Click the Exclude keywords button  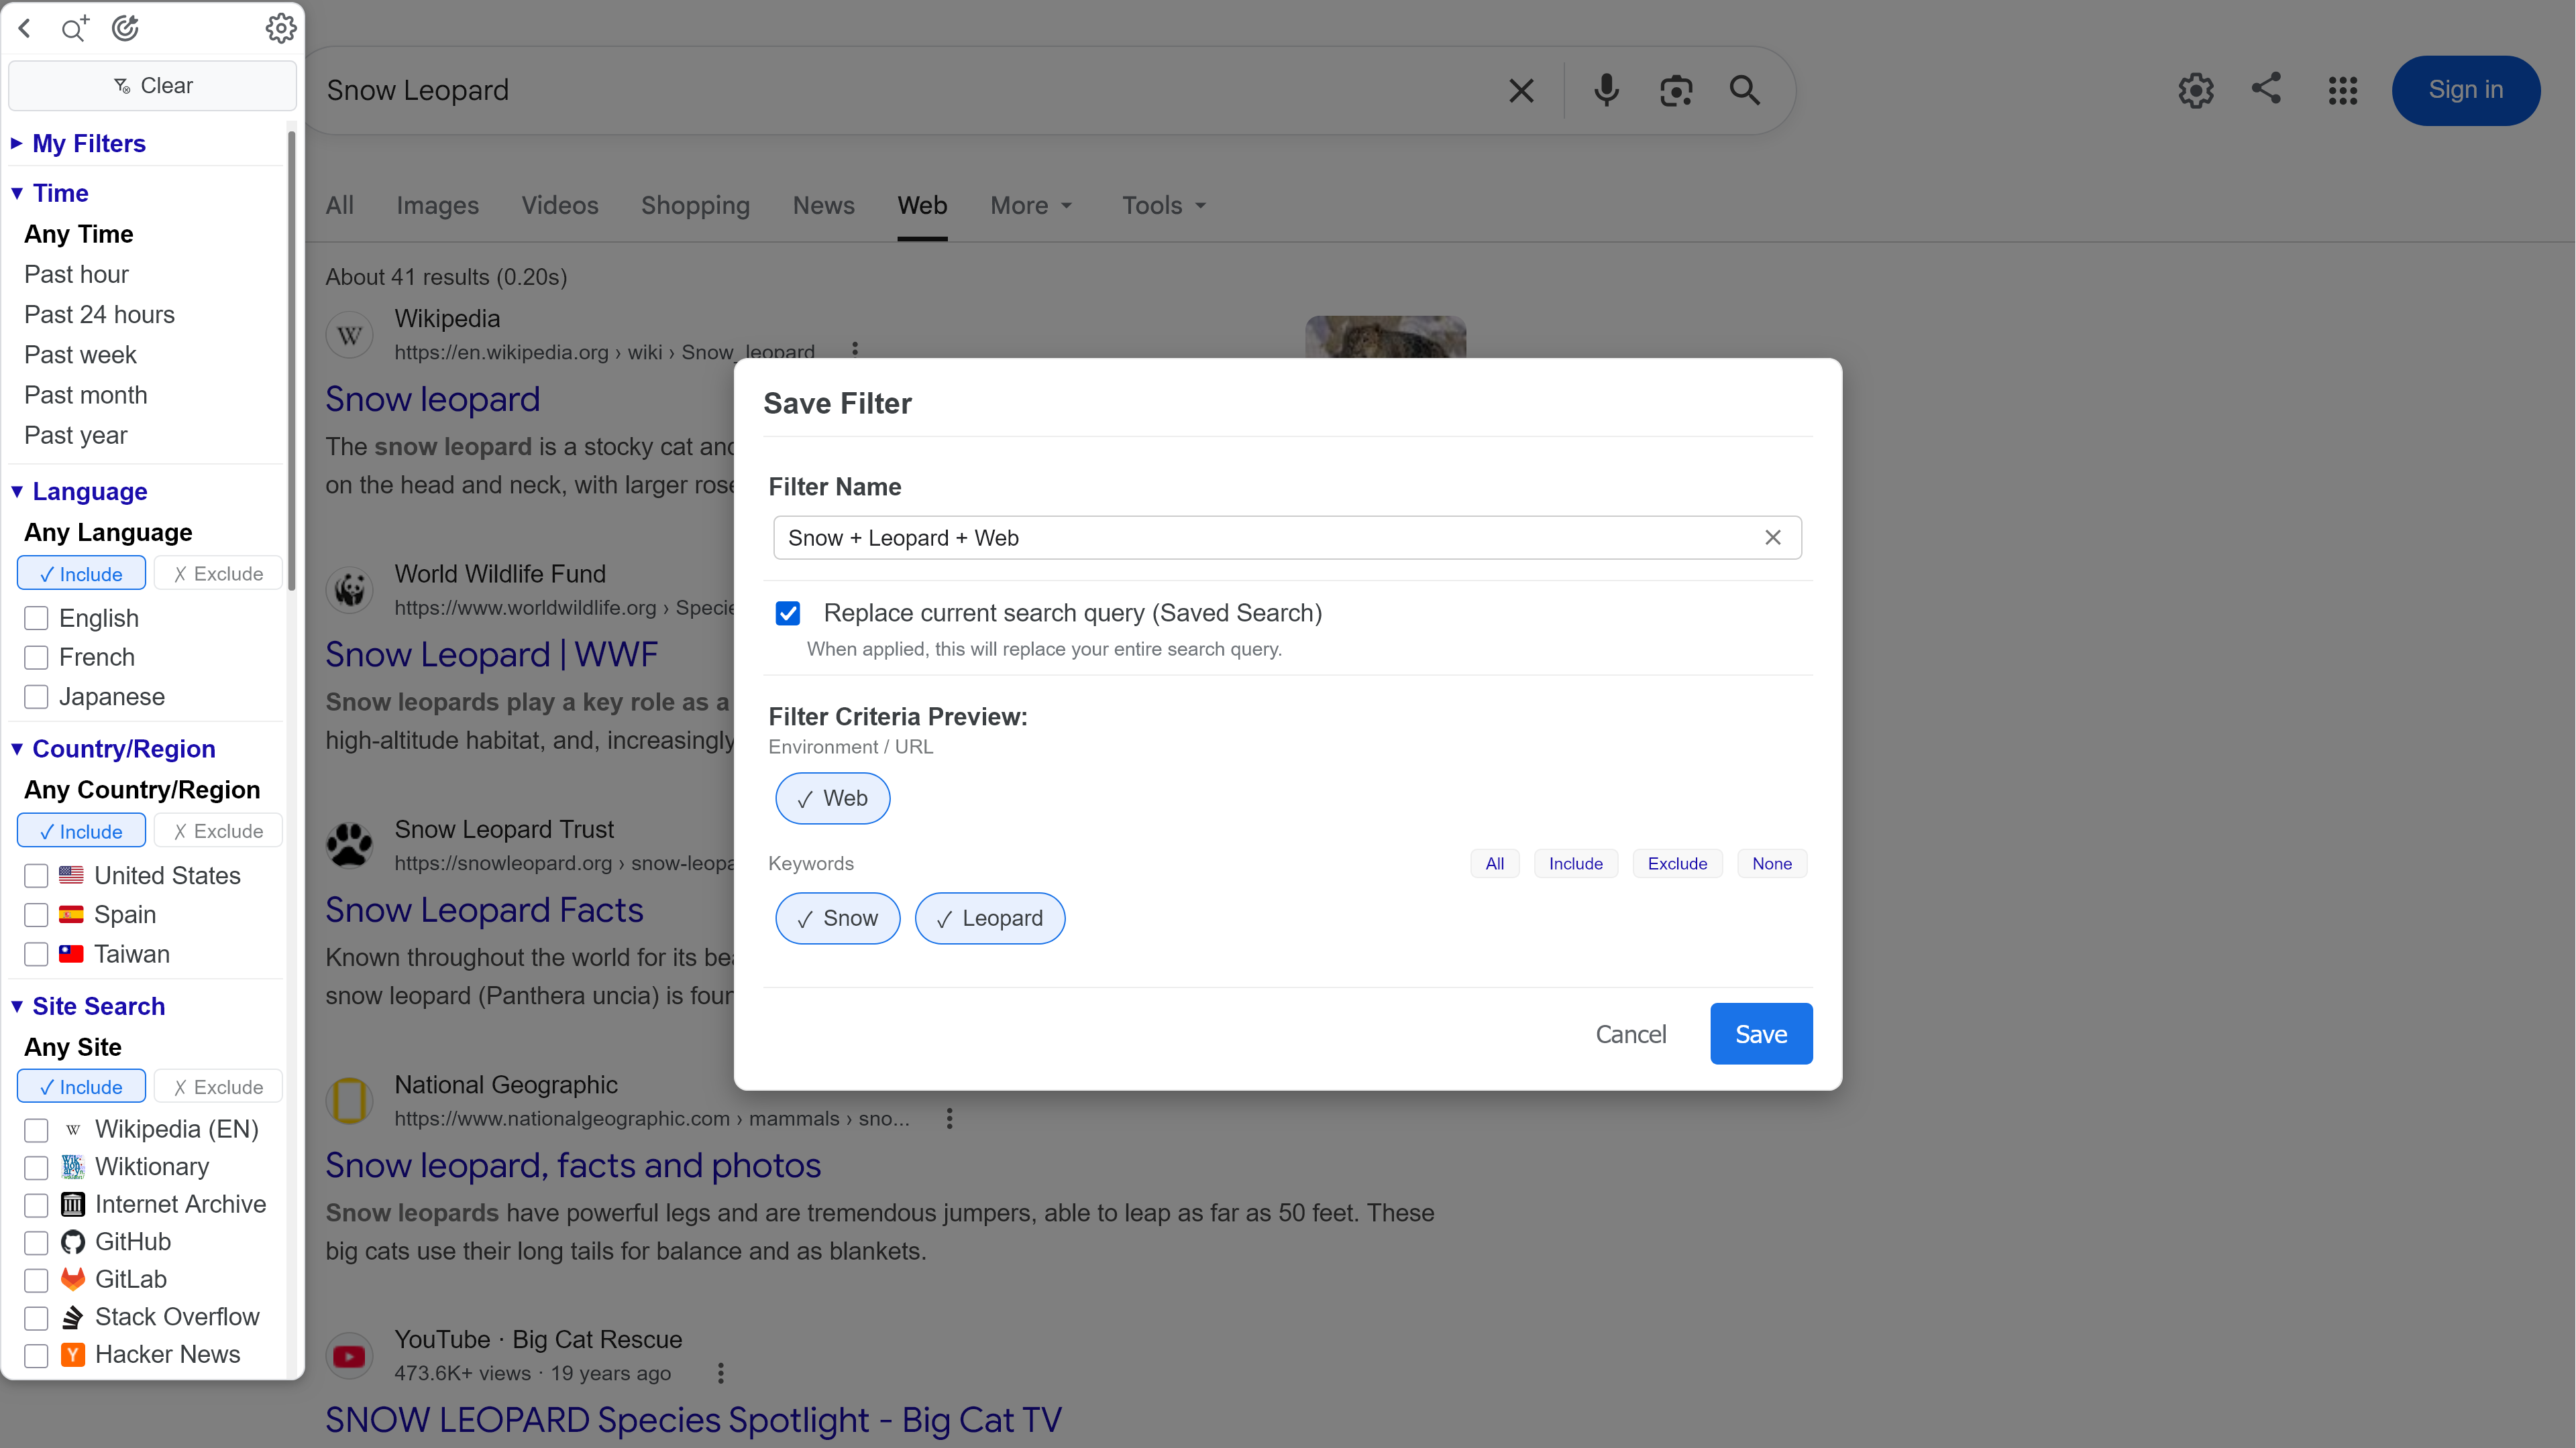click(1677, 863)
